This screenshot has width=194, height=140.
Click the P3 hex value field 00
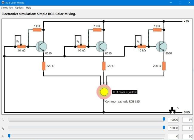[187, 136]
